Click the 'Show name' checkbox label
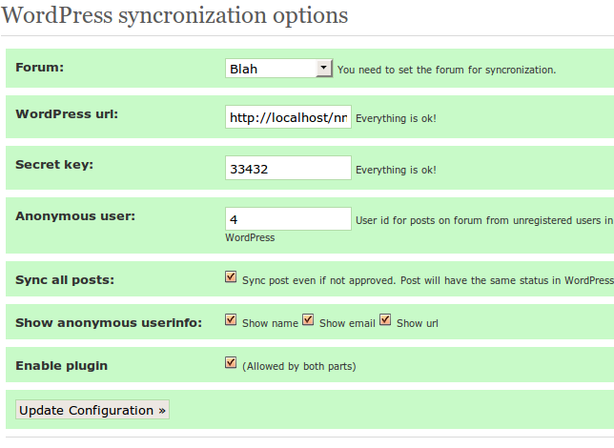Viewport: 614px width, 448px height. pyautogui.click(x=270, y=323)
